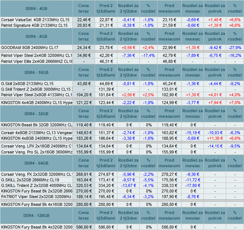
Task: Click KINGSTON 4x4GB 2400MHz CL15 row name
Action: pos(36,103)
